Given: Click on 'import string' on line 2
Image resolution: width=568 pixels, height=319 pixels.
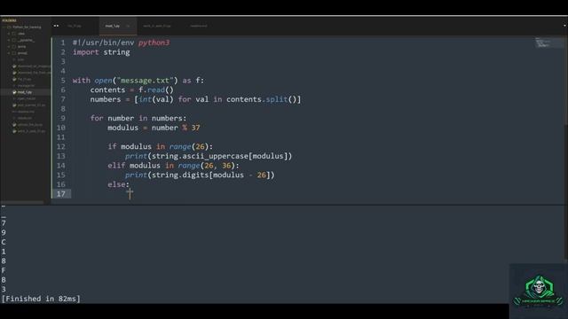Looking at the screenshot, I should [x=101, y=52].
